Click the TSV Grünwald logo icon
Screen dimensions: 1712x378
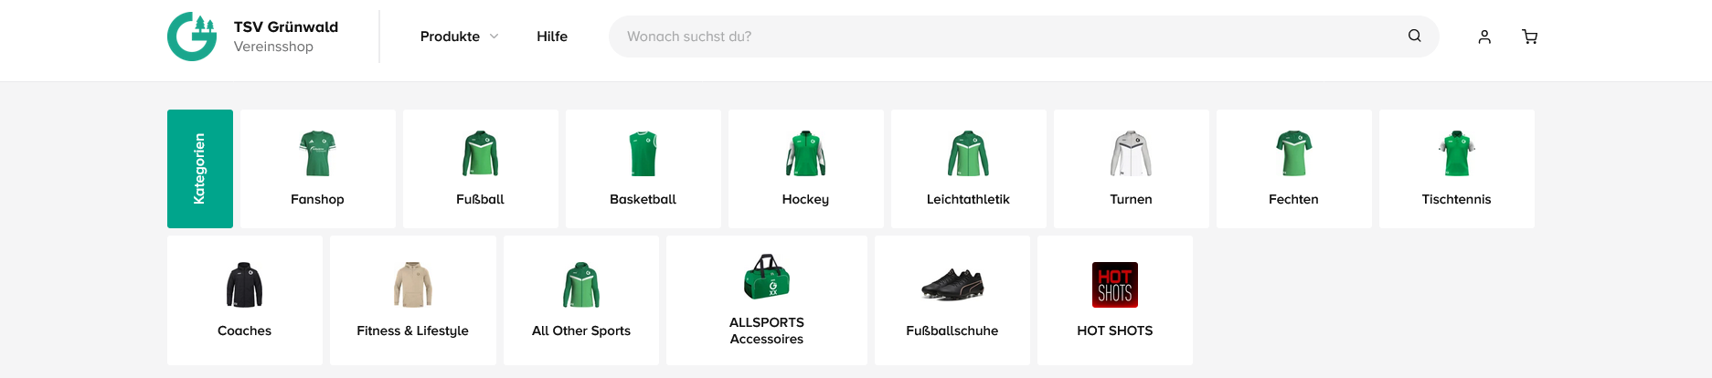tap(192, 37)
